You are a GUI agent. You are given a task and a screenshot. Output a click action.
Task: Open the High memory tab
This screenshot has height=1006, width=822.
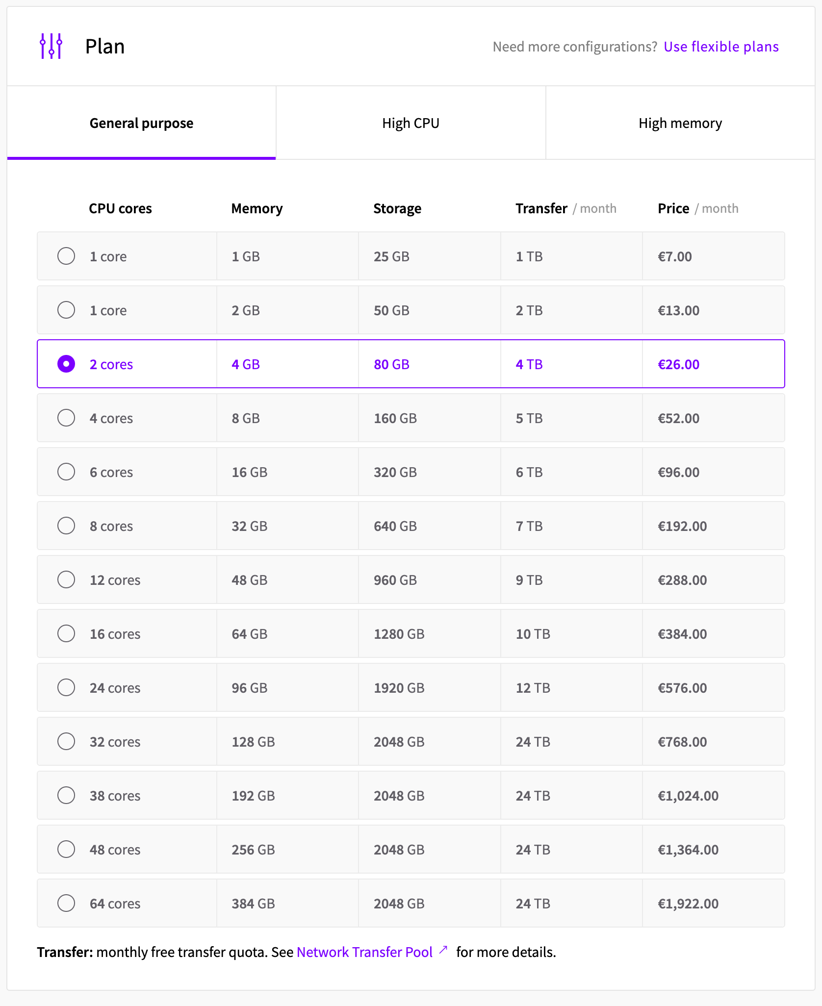pos(680,123)
